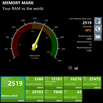Click the orange 48% percentile value
Viewport: 103px width, 103px height.
click(x=88, y=30)
